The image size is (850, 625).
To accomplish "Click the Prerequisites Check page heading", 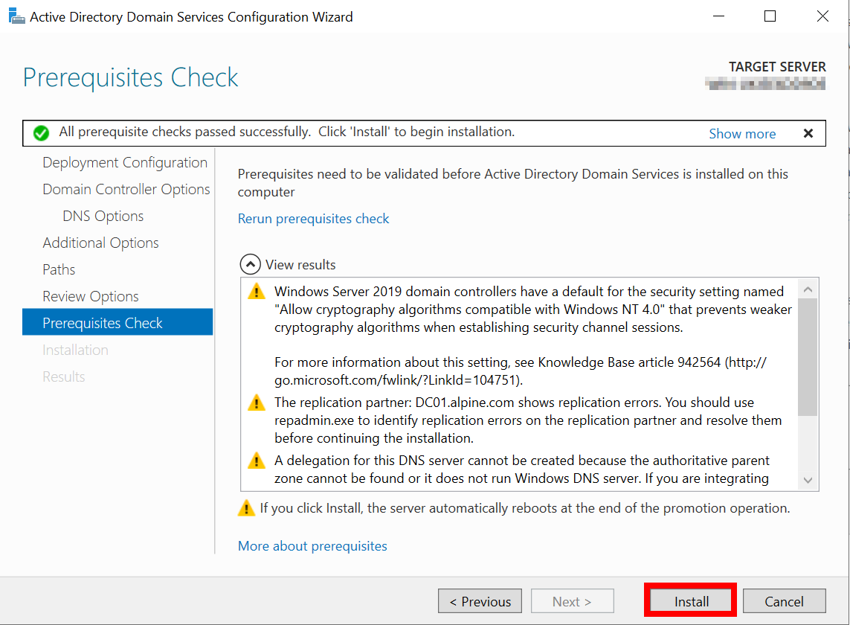I will click(x=130, y=77).
